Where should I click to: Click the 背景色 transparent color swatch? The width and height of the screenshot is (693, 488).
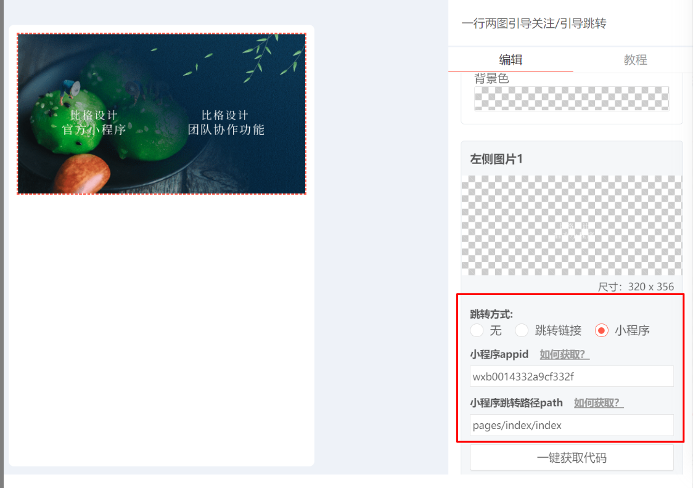[x=572, y=99]
